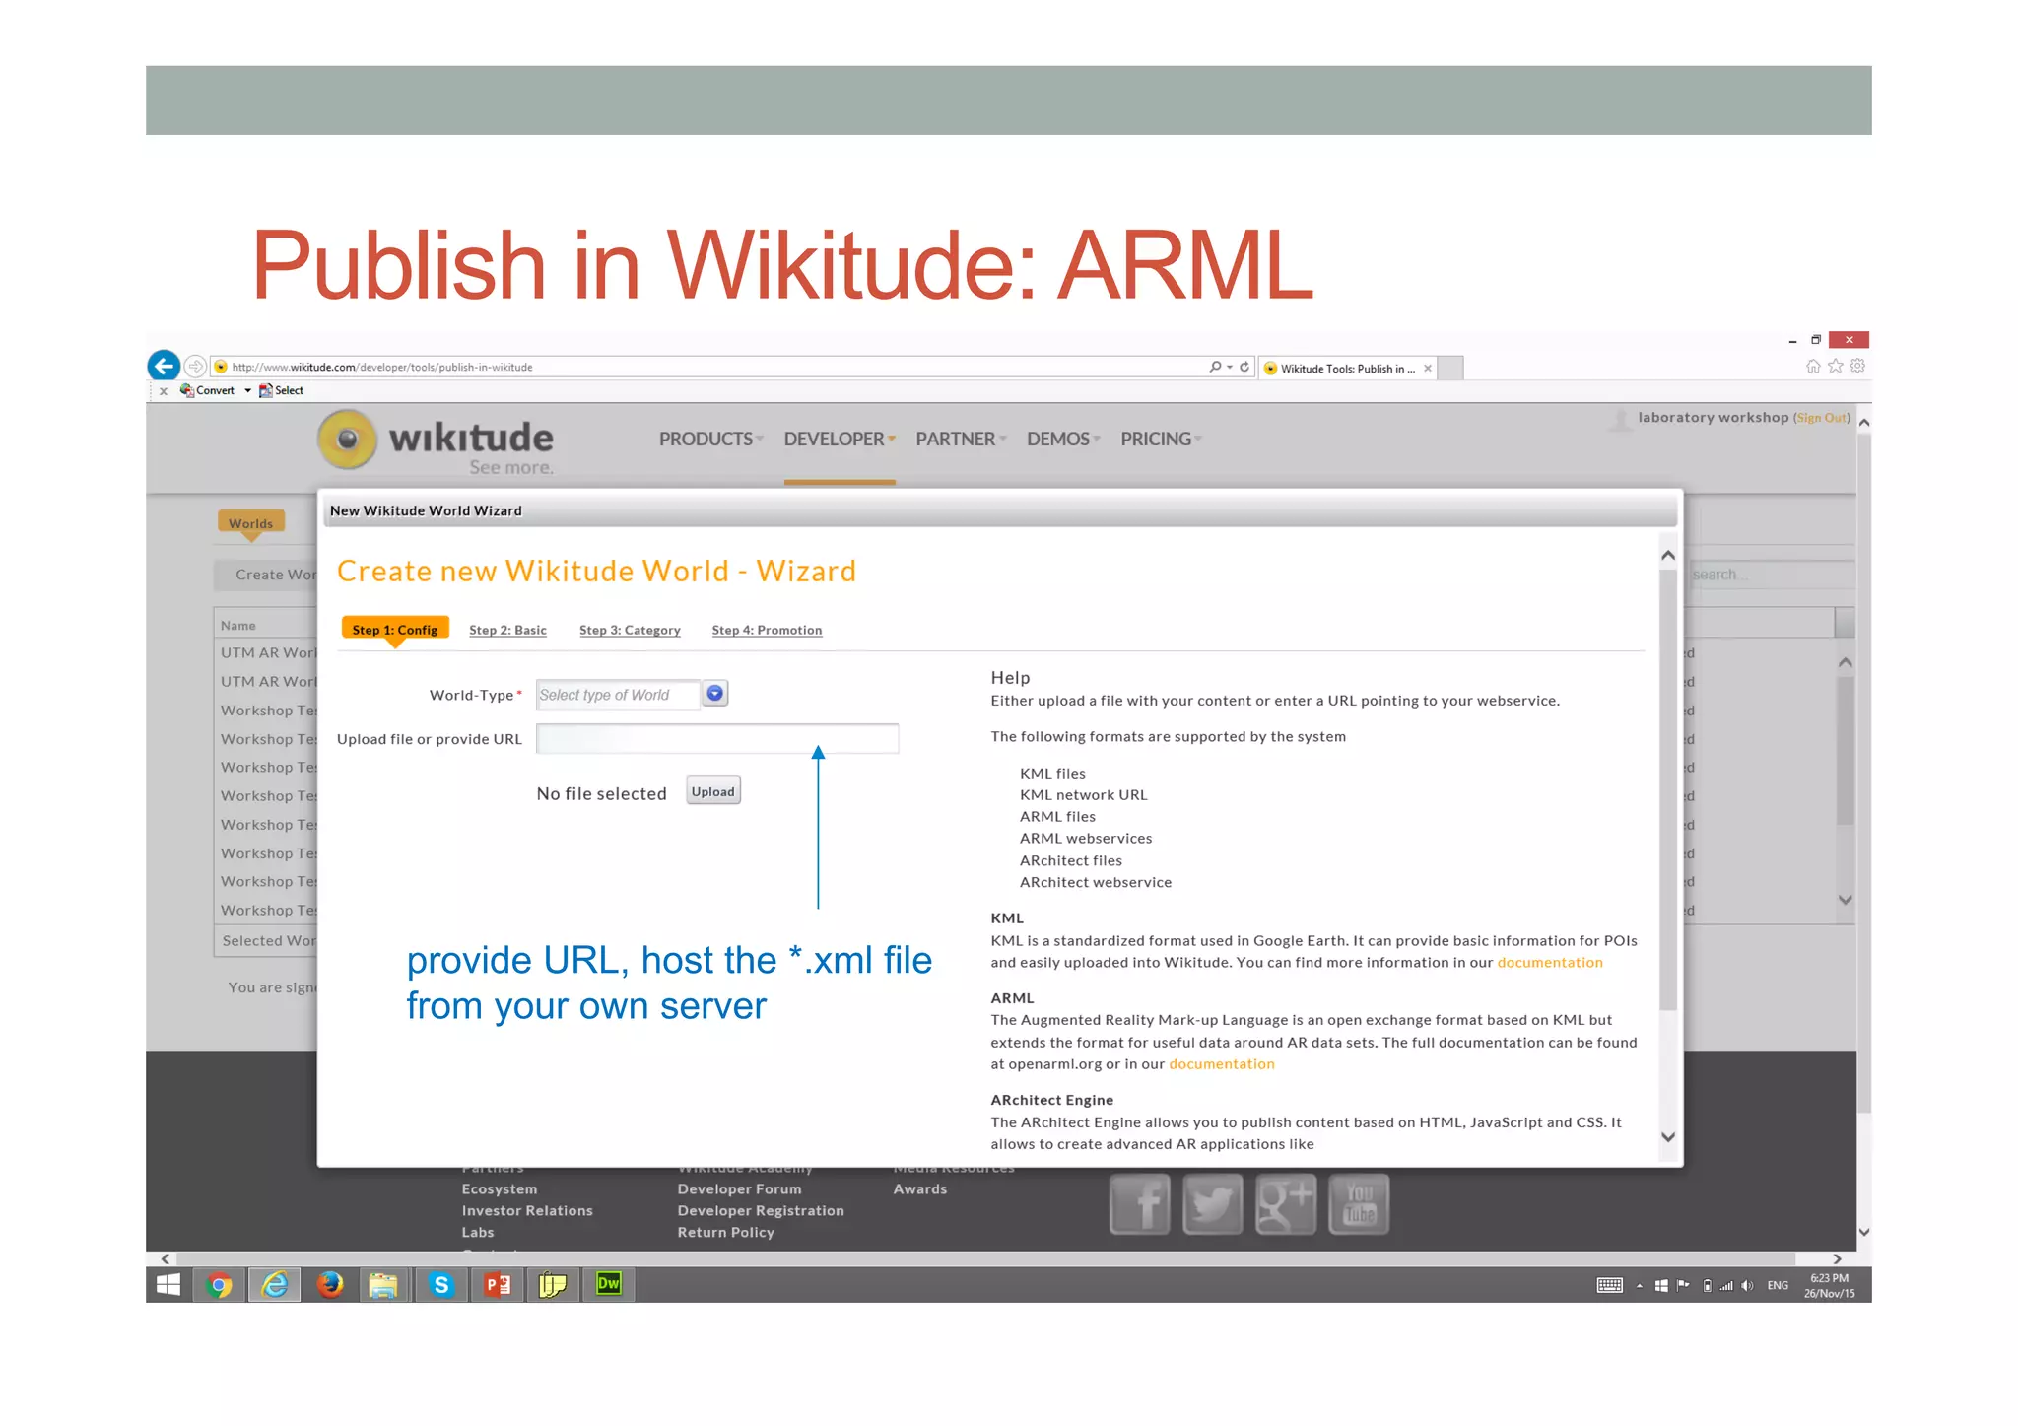The height and width of the screenshot is (1426, 2018).
Task: Open Internet Explorer from the taskbar
Action: click(275, 1285)
